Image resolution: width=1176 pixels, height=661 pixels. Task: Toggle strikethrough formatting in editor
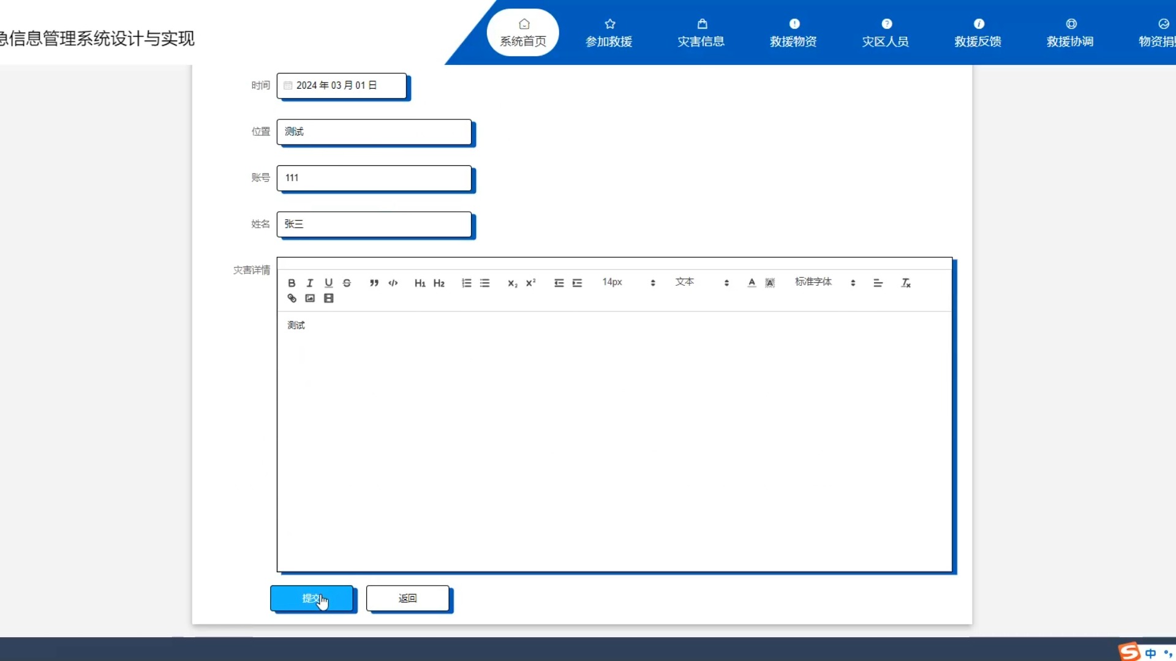tap(347, 283)
